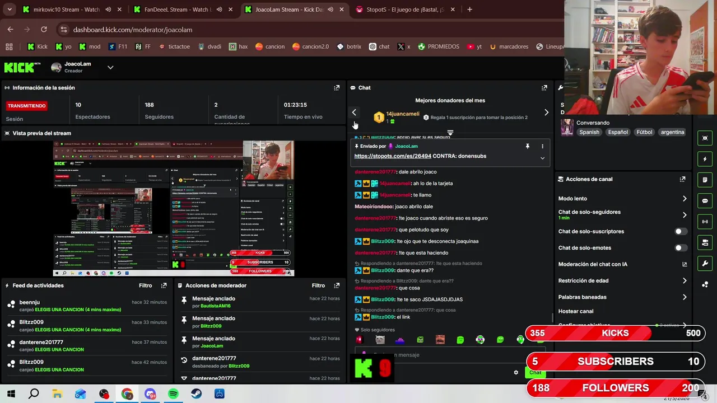Screen dimensions: 717x403
Task: Expand Palabras baneadas settings
Action: (x=685, y=297)
